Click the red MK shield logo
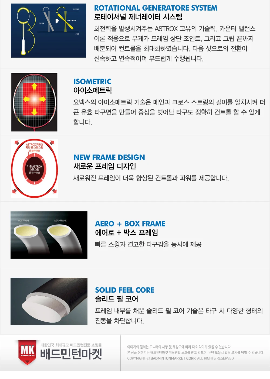 27,352
